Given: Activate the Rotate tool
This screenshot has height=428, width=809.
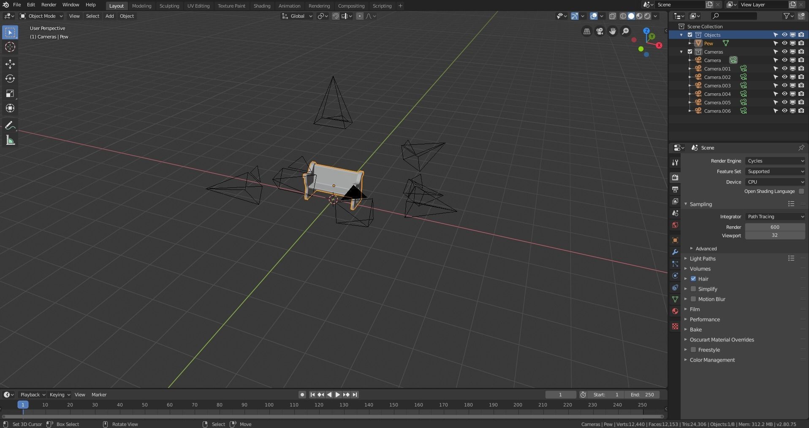Looking at the screenshot, I should click(x=10, y=79).
